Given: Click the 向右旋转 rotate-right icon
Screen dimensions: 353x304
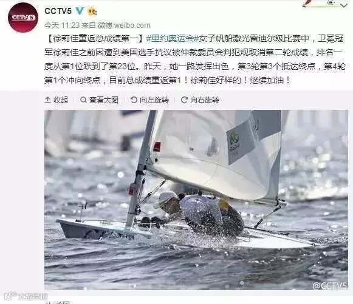Looking at the screenshot, I should [184, 100].
